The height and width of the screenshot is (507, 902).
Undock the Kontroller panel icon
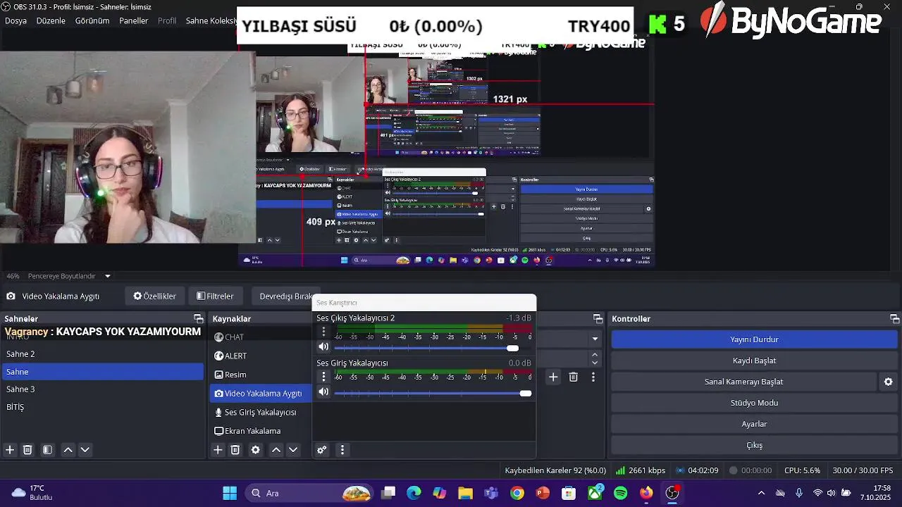[x=894, y=319]
